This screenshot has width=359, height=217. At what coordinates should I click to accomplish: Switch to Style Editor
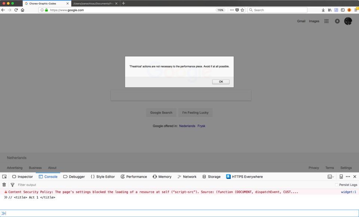click(103, 177)
